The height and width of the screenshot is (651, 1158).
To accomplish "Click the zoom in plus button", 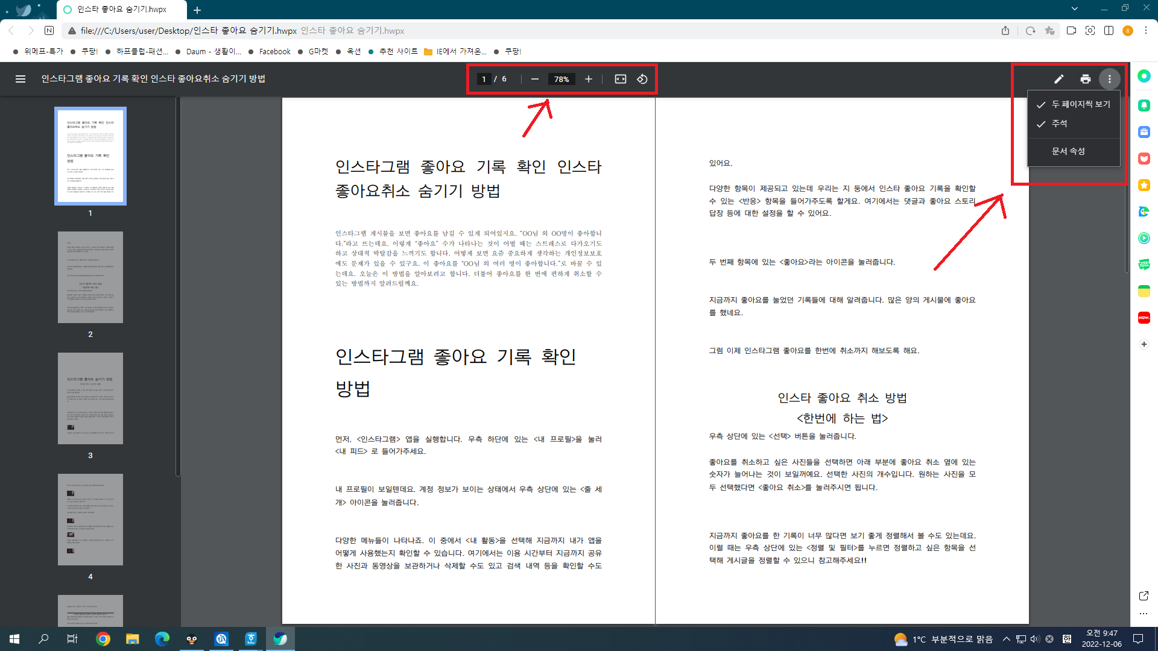I will pyautogui.click(x=589, y=79).
